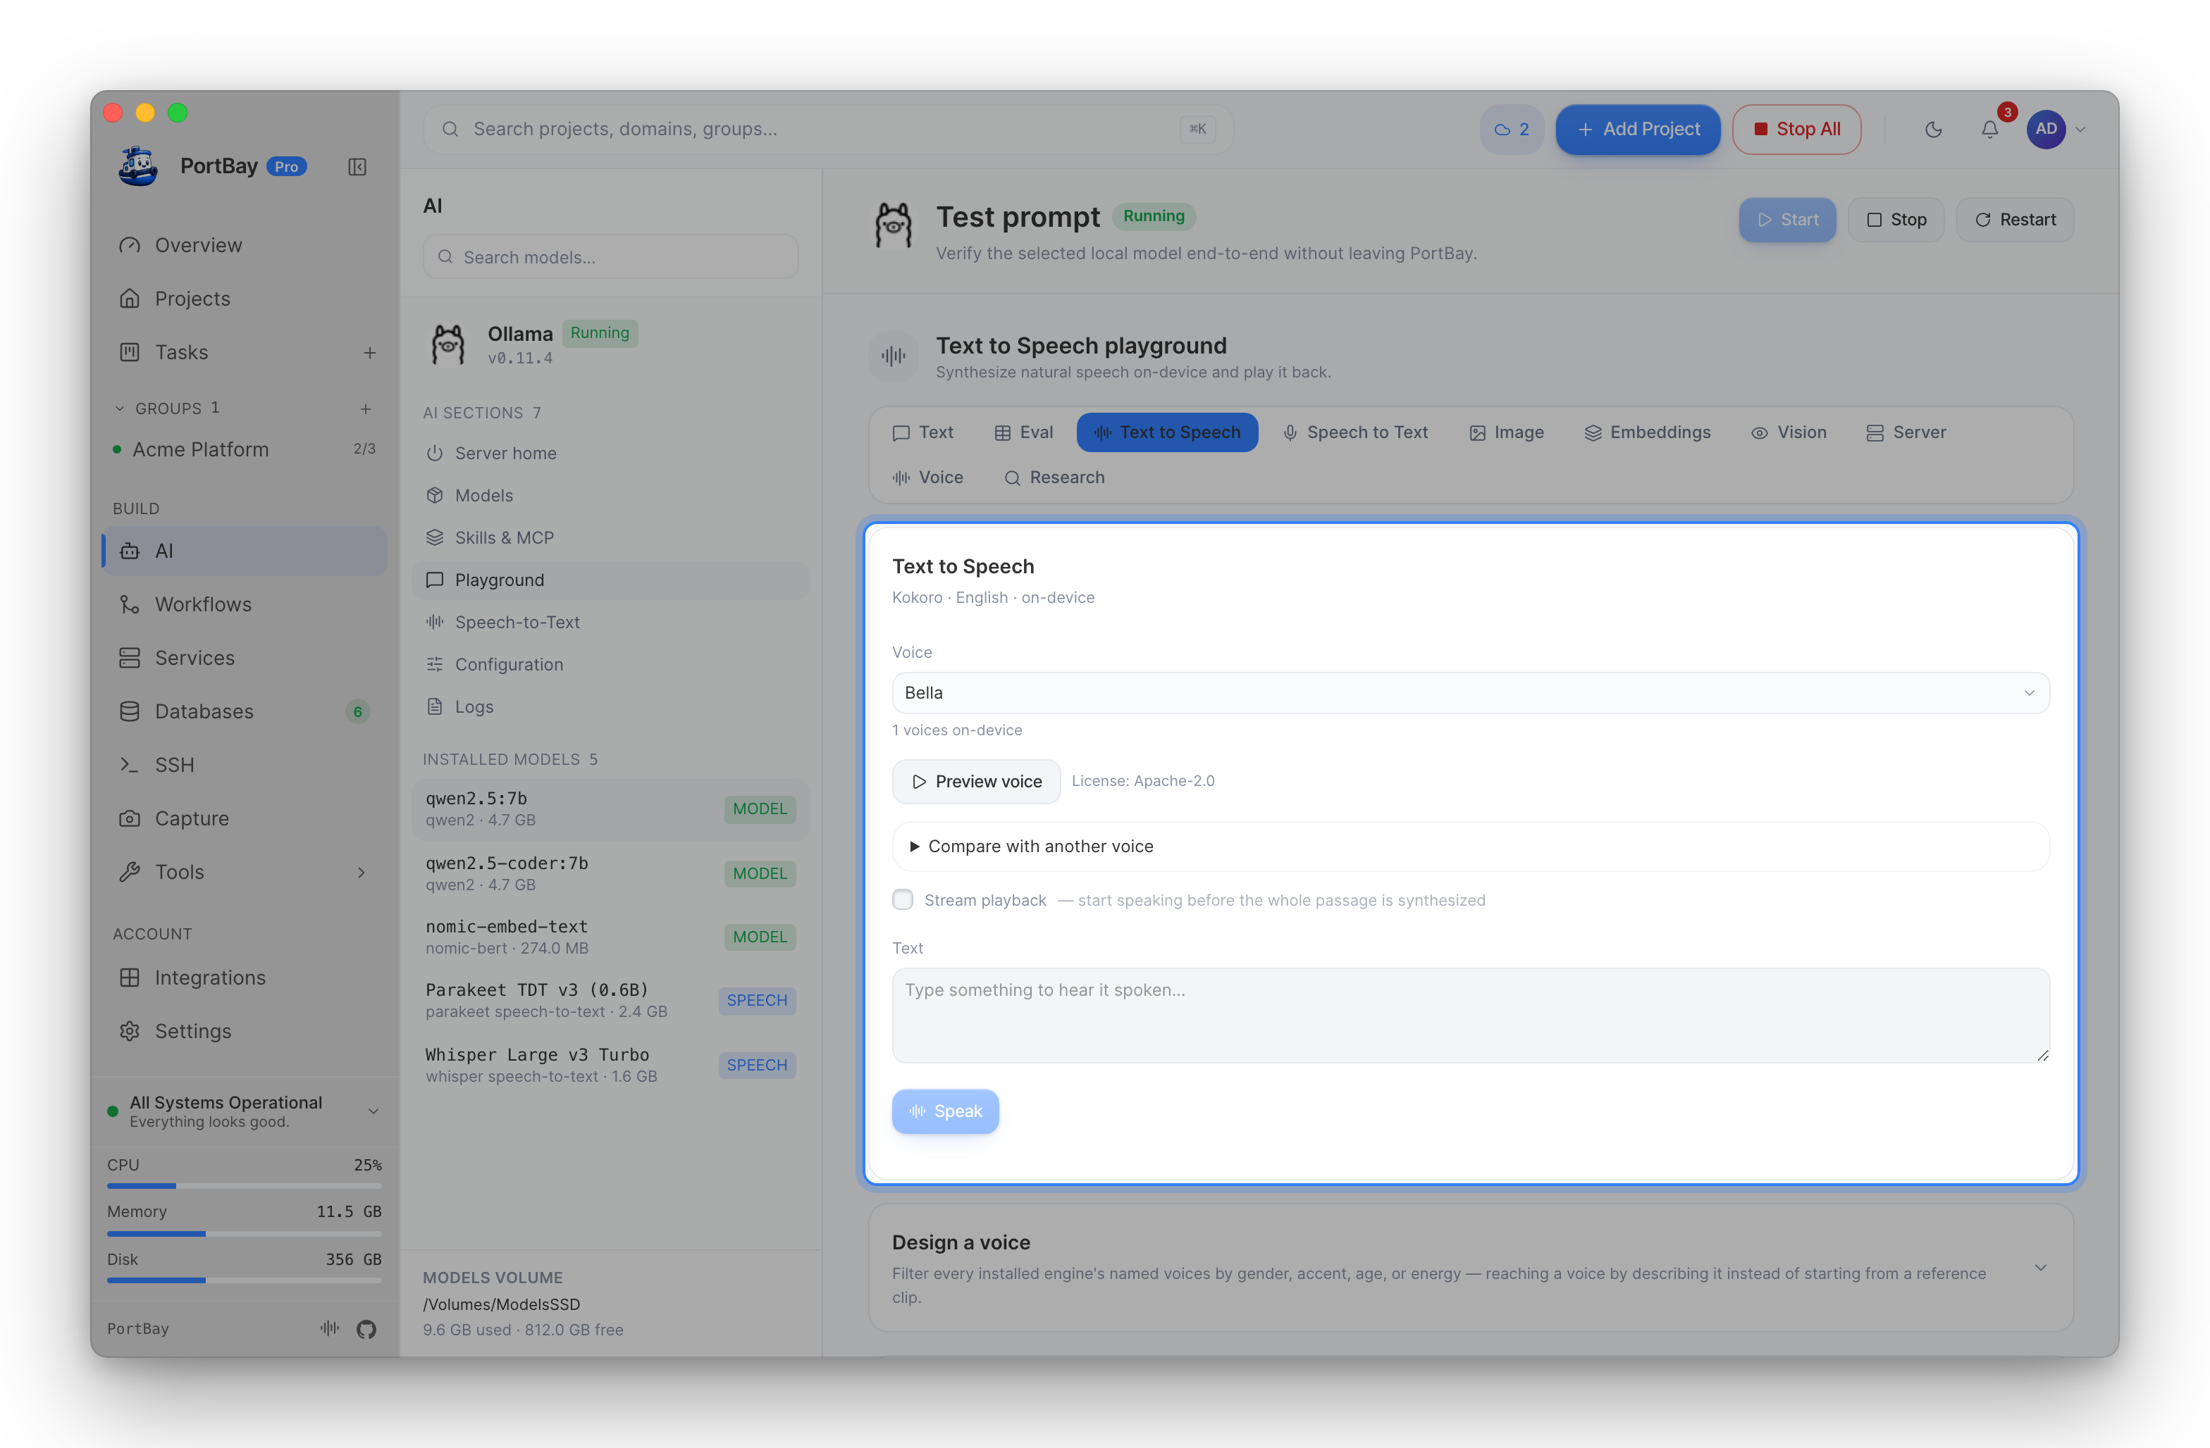The width and height of the screenshot is (2210, 1448).
Task: Open the GitHub icon in footer
Action: tap(366, 1329)
